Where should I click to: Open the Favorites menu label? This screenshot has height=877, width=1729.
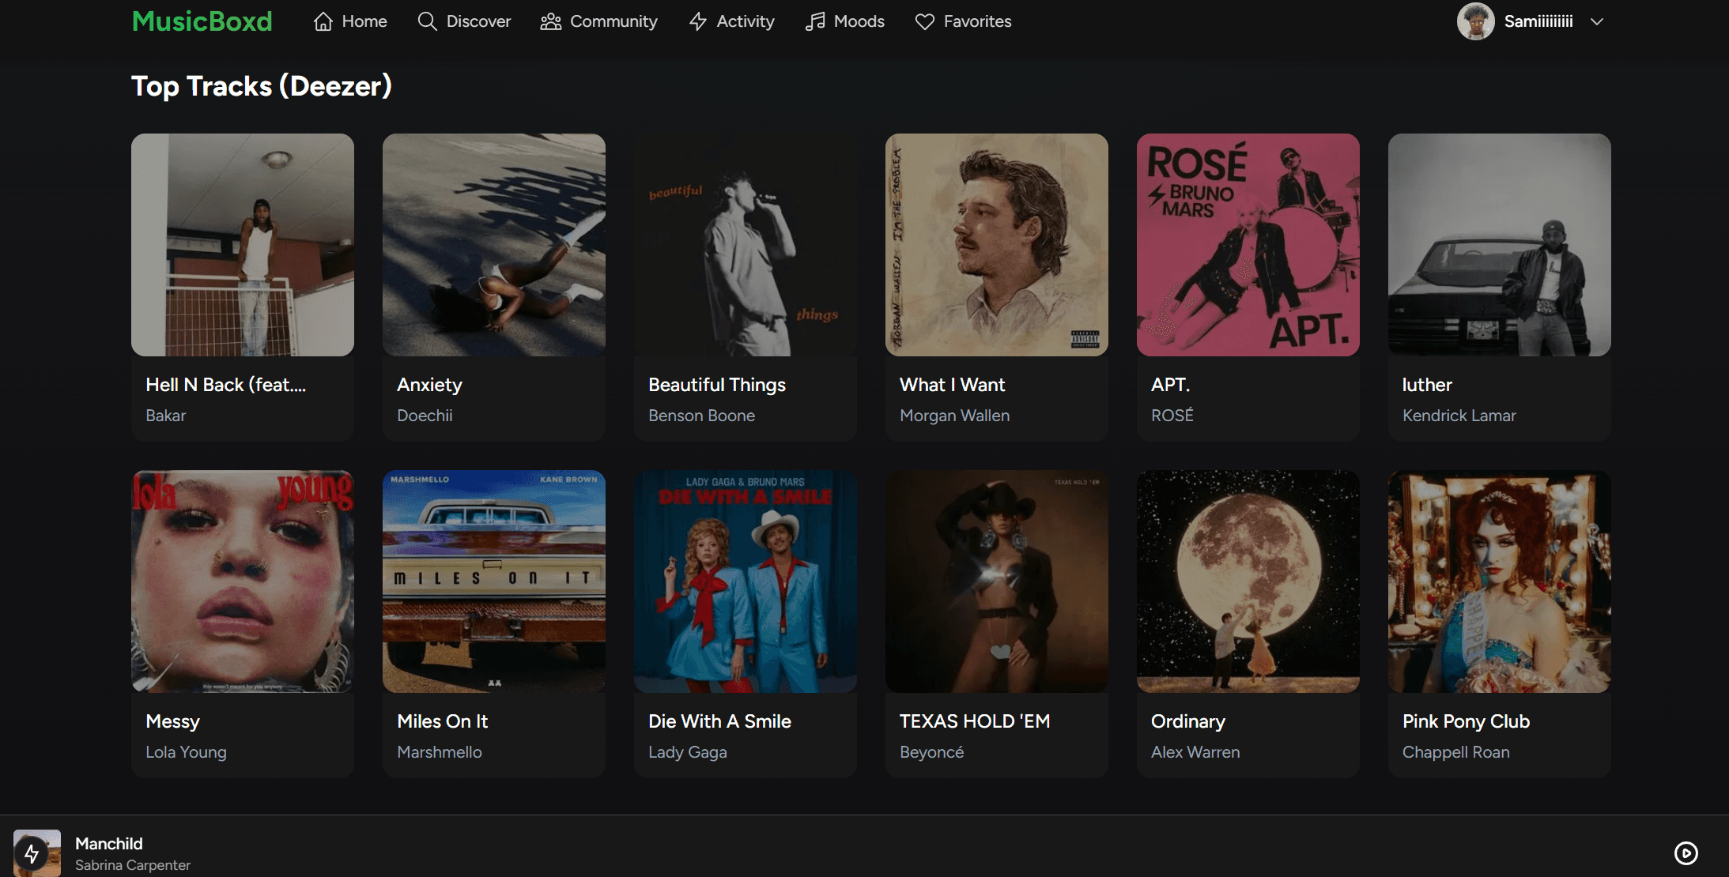click(977, 21)
